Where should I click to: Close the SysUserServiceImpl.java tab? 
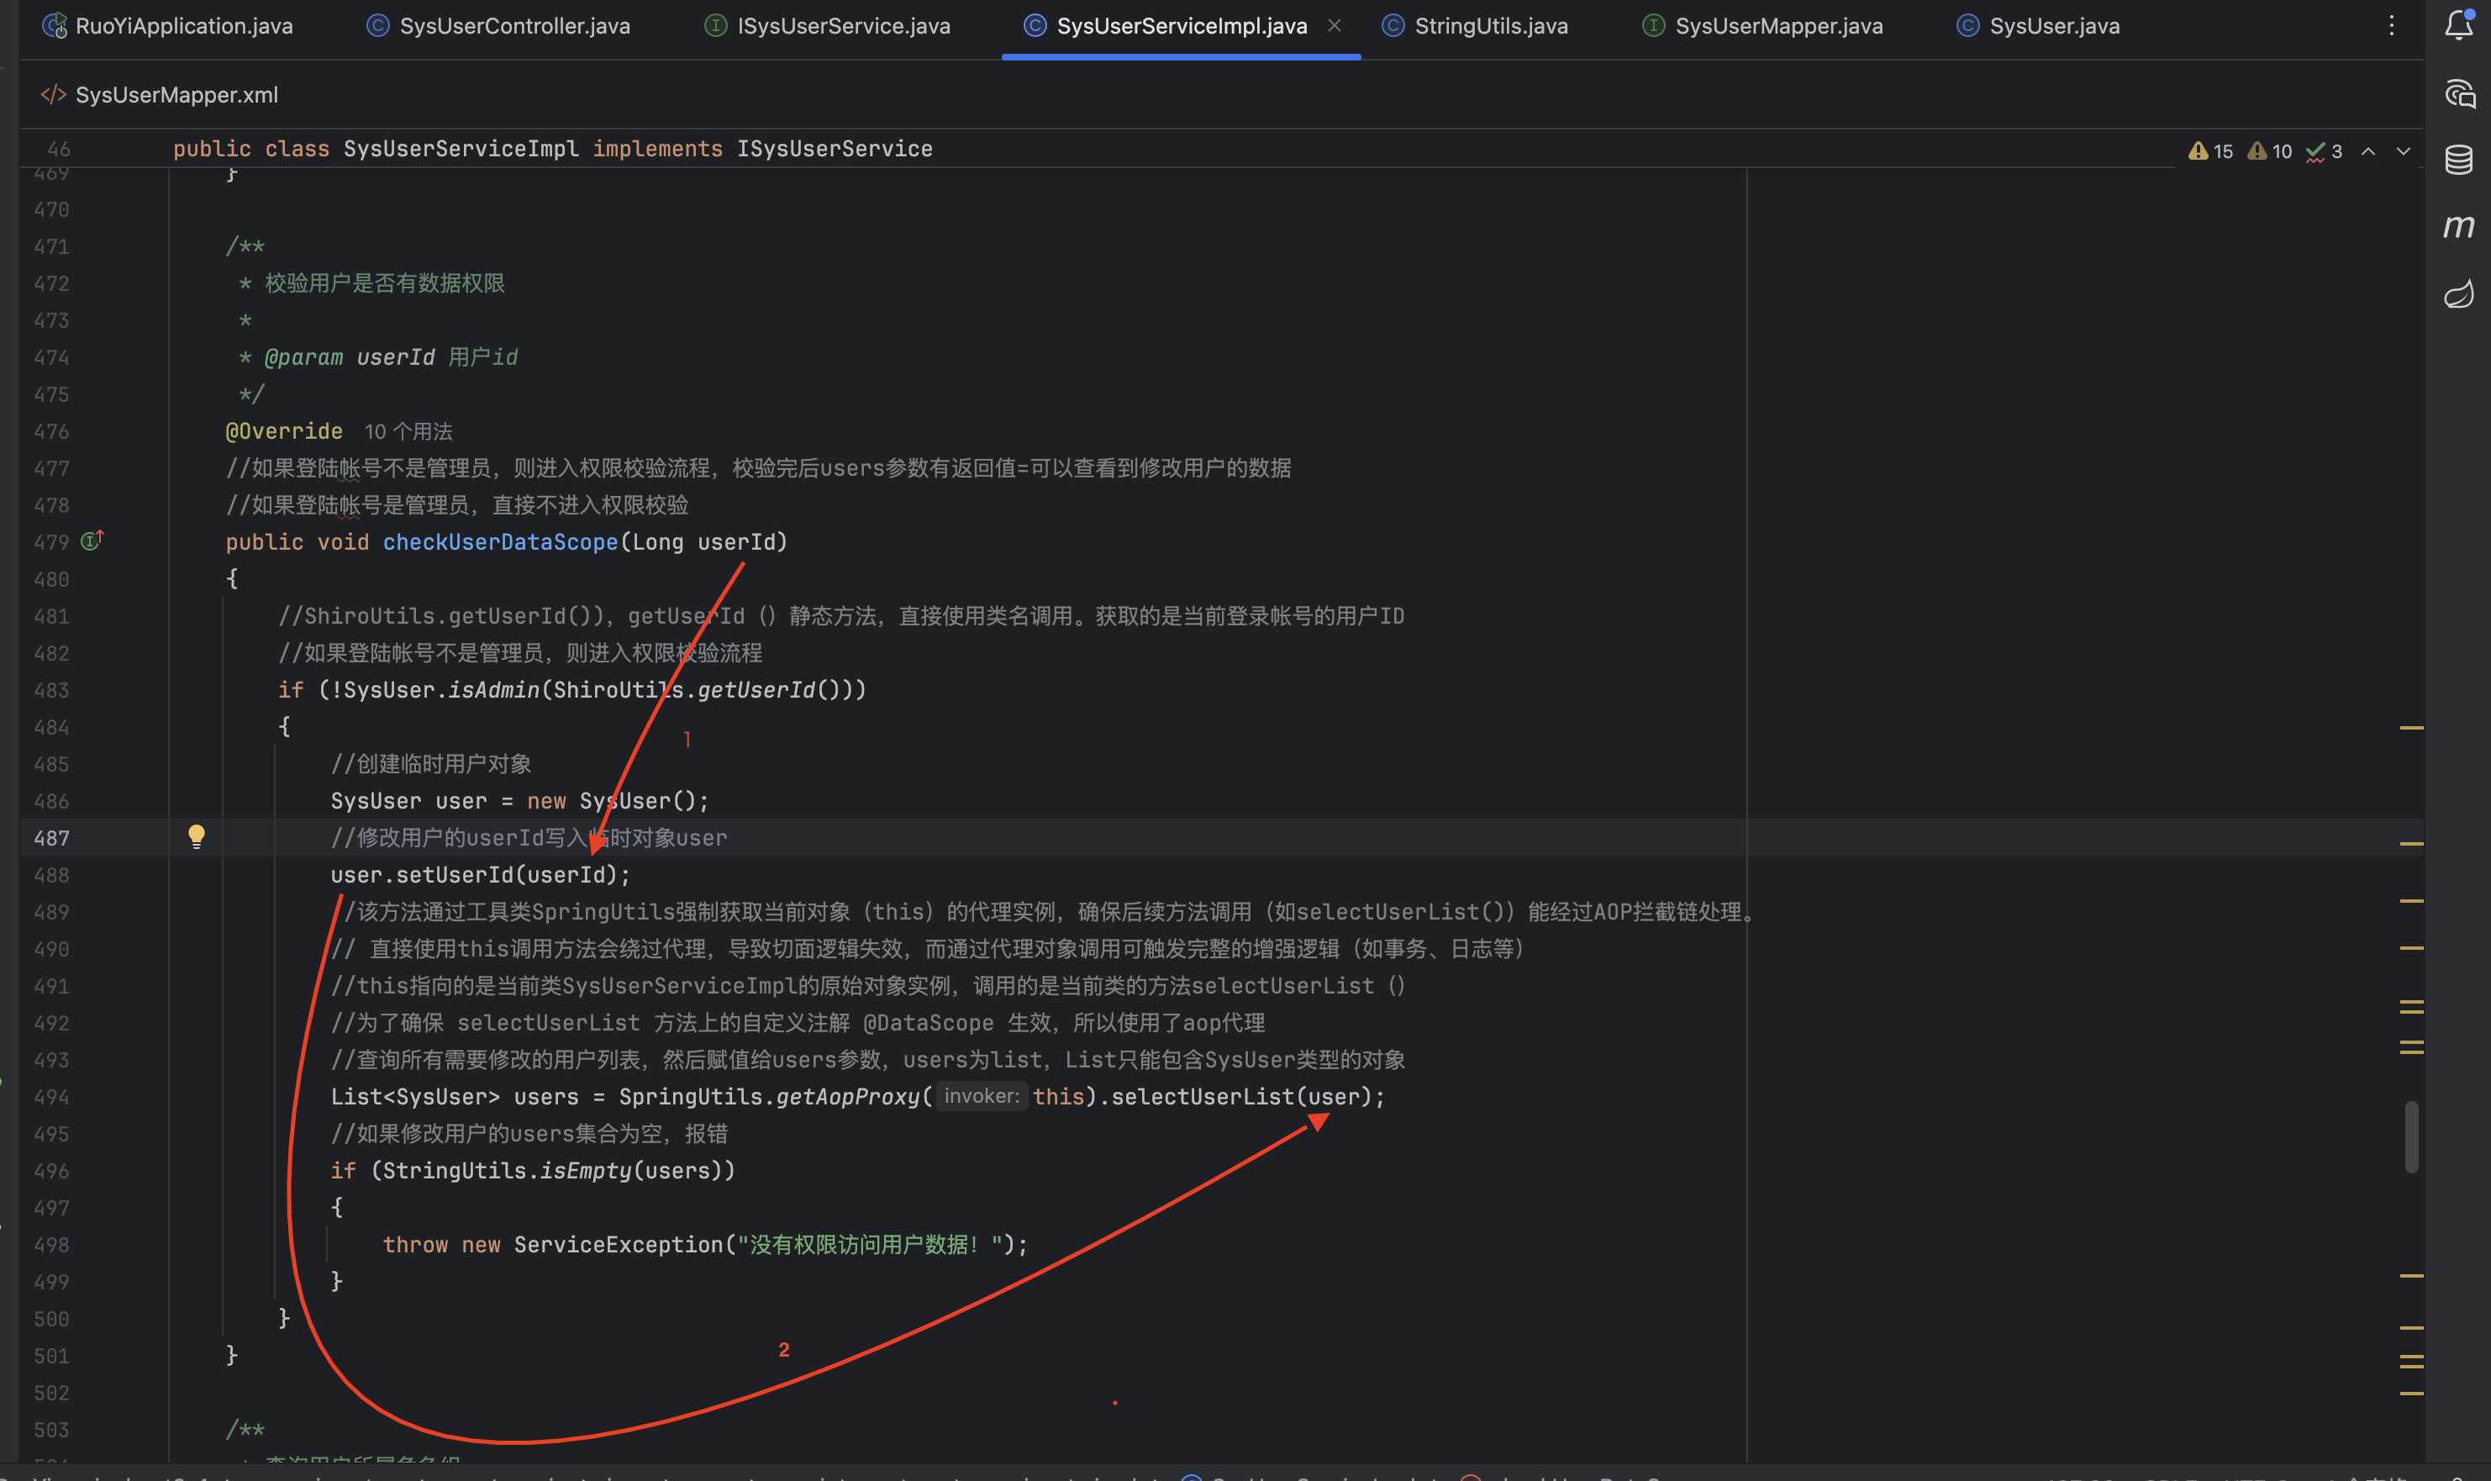point(1334,26)
